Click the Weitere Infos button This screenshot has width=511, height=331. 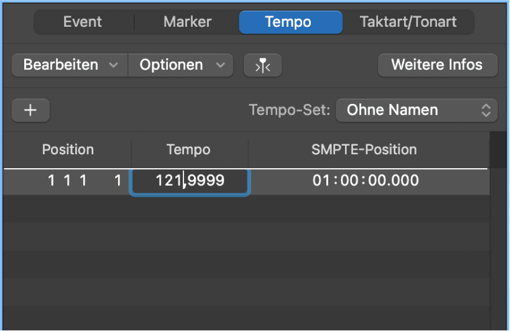[x=436, y=65]
